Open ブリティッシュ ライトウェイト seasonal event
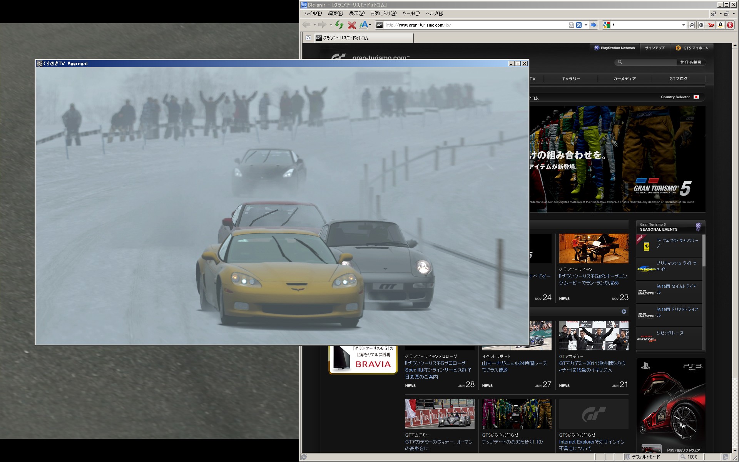This screenshot has width=739, height=462. coord(669,269)
